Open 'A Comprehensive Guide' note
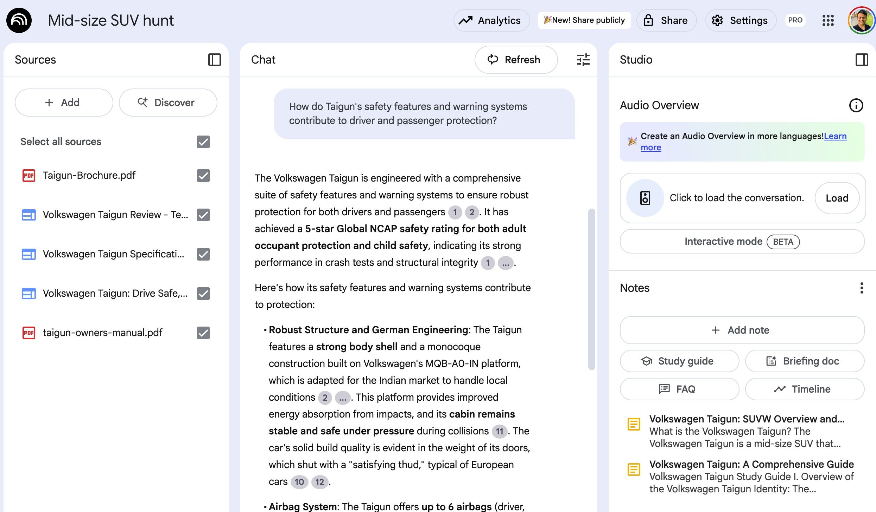 pyautogui.click(x=742, y=477)
